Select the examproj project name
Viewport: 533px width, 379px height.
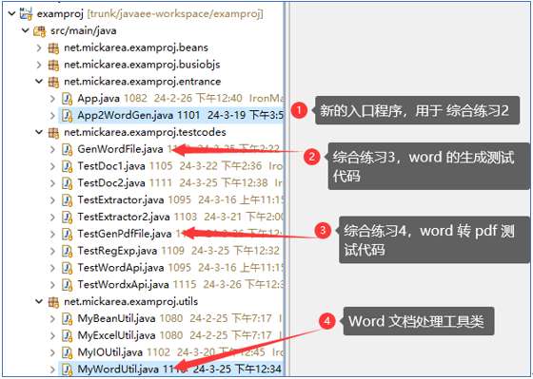[x=60, y=14]
